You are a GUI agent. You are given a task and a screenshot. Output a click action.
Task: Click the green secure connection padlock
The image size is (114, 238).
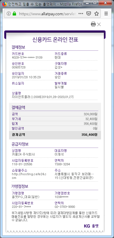[14, 14]
